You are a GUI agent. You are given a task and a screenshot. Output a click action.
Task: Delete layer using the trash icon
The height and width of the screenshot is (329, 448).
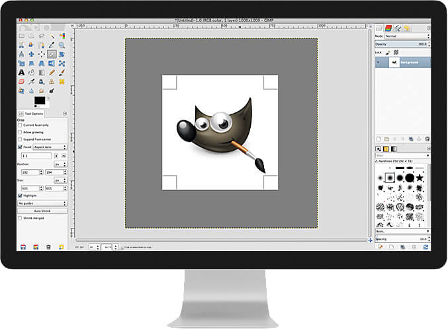coord(427,139)
